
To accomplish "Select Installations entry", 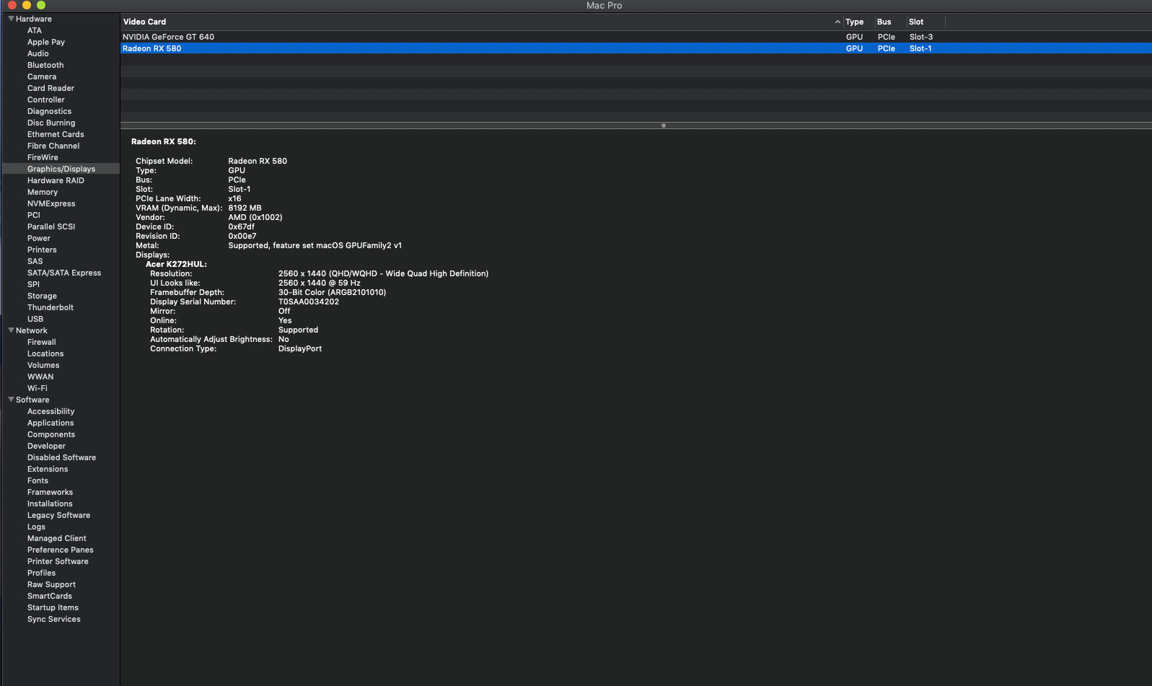I will click(x=50, y=503).
